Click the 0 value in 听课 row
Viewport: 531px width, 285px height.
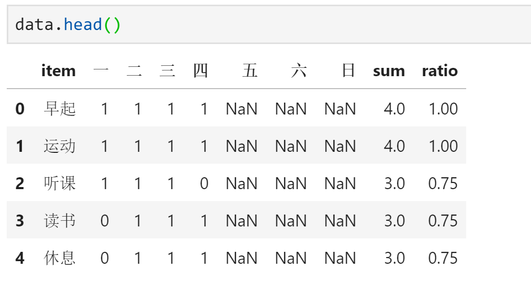(204, 183)
